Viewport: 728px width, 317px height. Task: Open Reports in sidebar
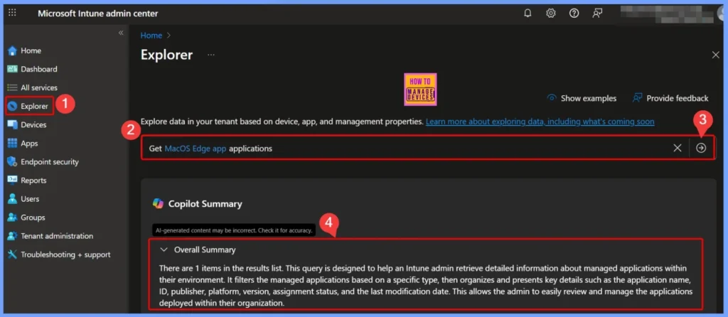(x=33, y=181)
